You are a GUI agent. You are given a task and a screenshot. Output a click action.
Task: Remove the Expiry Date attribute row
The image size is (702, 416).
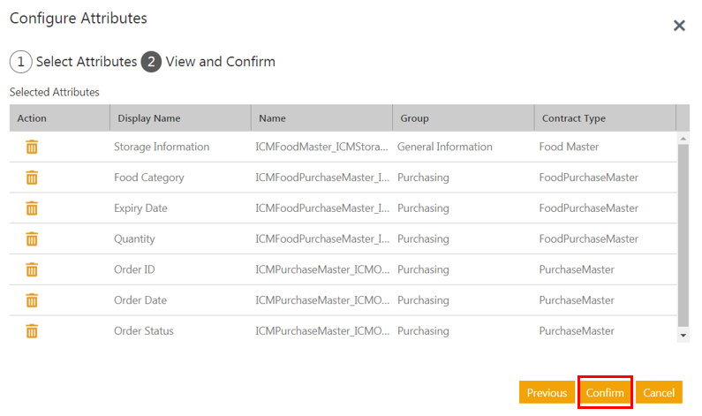coord(32,208)
